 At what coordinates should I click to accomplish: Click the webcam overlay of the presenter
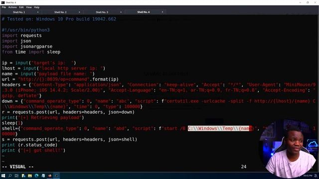pos(288,149)
